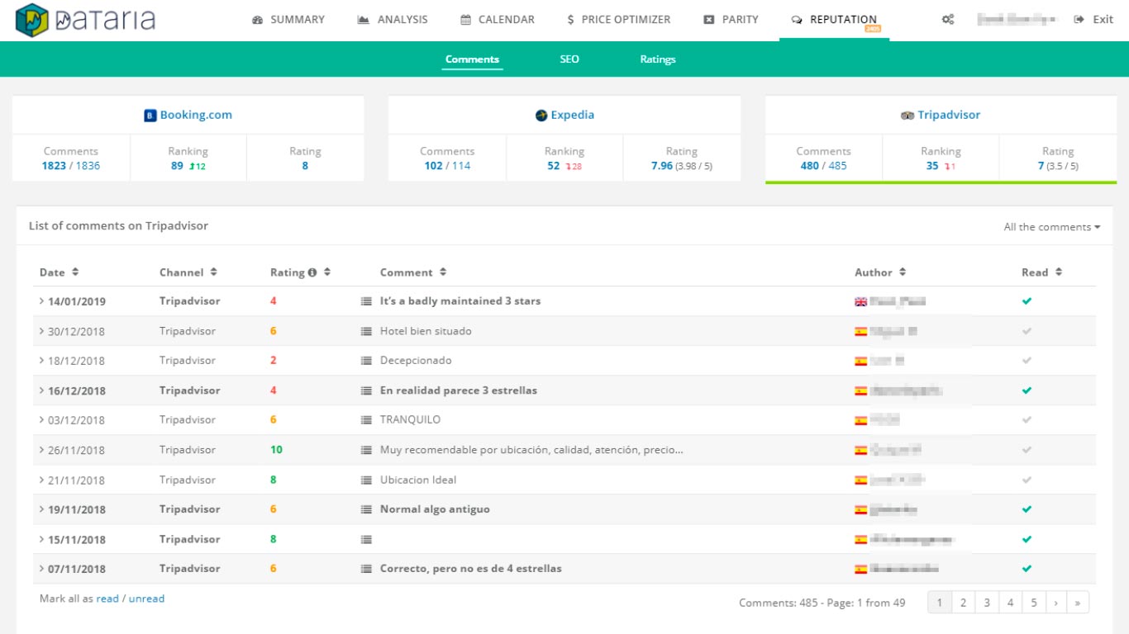1129x634 pixels.
Task: Click the Expedia globe icon
Action: click(541, 116)
